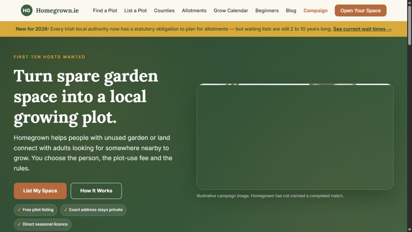Click the Free pilot listing badge
Screen dimensions: 412x232
(x=36, y=210)
